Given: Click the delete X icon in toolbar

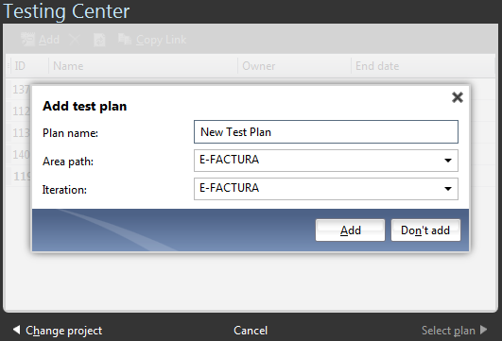Looking at the screenshot, I should pyautogui.click(x=75, y=40).
